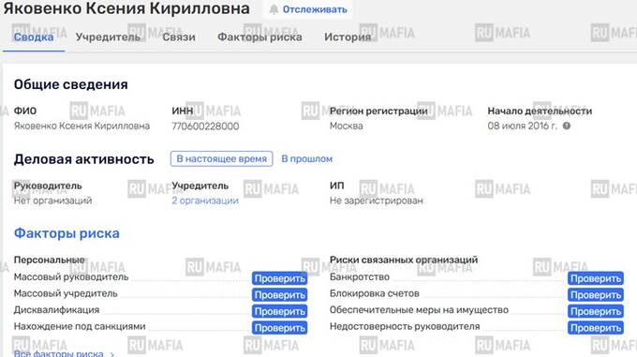The image size is (637, 357).
Task: Click the bell icon next to Отслеживать
Action: (x=274, y=9)
